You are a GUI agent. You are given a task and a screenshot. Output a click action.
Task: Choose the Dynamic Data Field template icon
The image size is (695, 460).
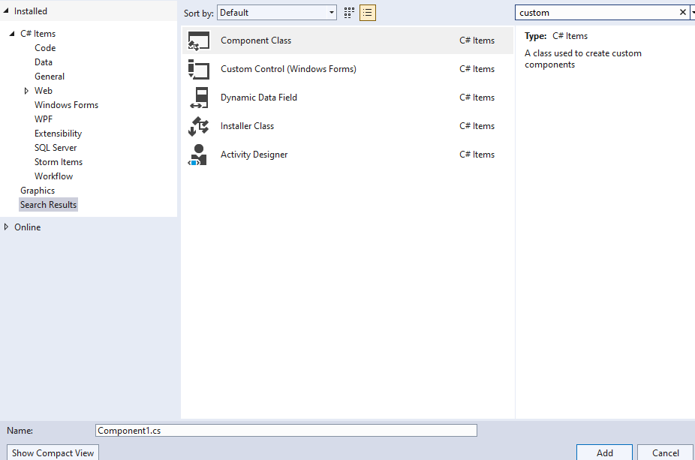(199, 97)
